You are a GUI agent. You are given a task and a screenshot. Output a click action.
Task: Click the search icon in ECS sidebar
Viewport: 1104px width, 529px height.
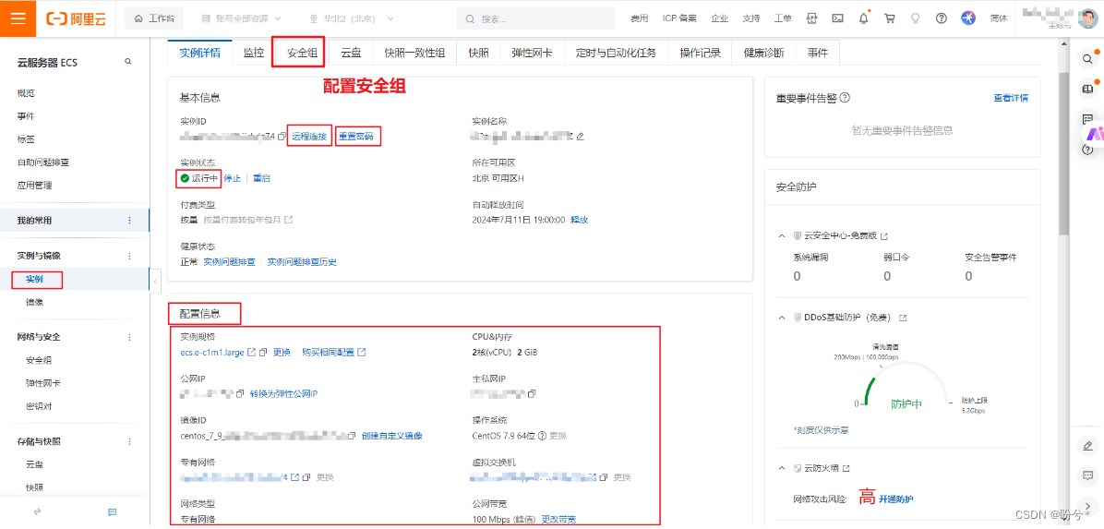click(128, 62)
